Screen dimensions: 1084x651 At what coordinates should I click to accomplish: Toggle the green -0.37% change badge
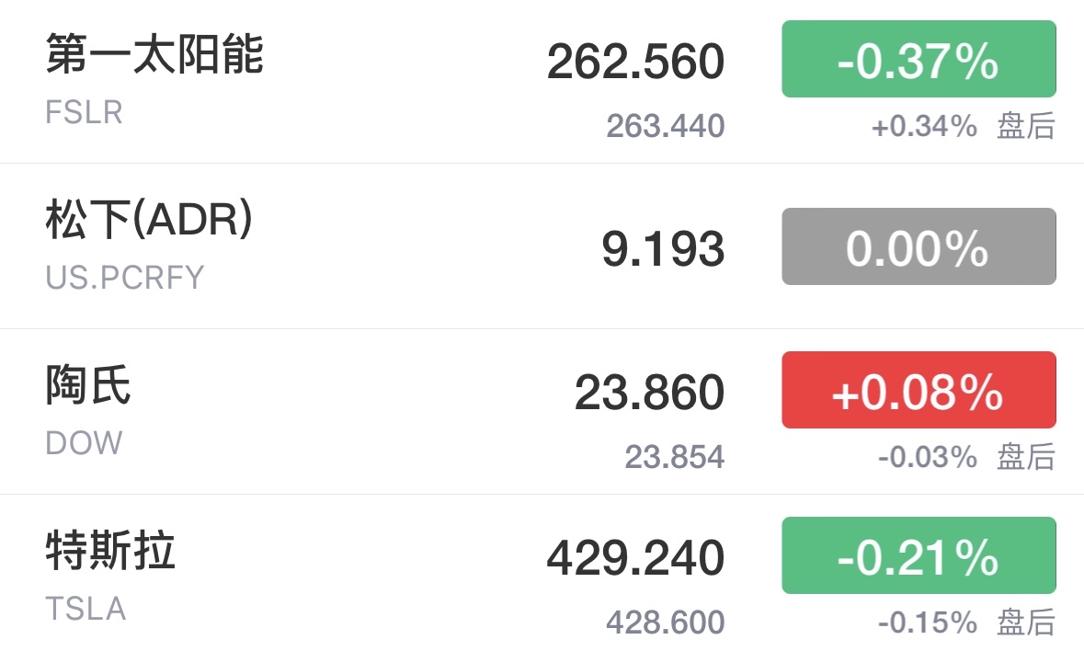point(919,59)
